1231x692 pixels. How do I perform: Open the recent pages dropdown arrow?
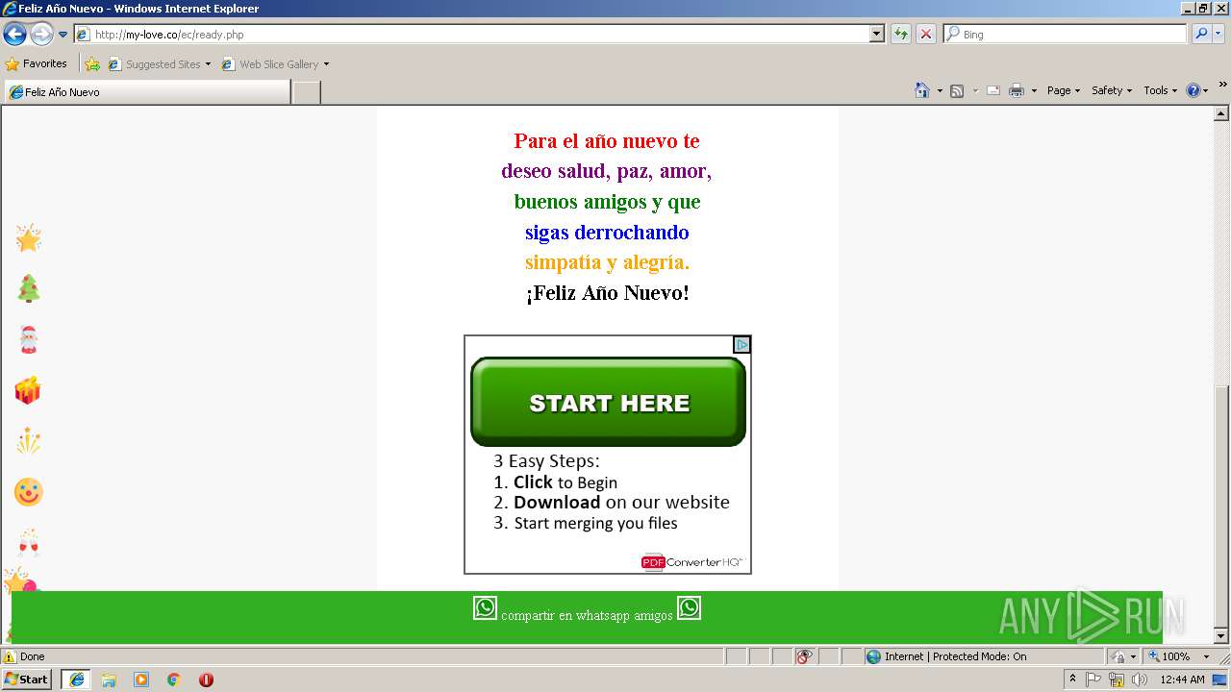point(63,35)
